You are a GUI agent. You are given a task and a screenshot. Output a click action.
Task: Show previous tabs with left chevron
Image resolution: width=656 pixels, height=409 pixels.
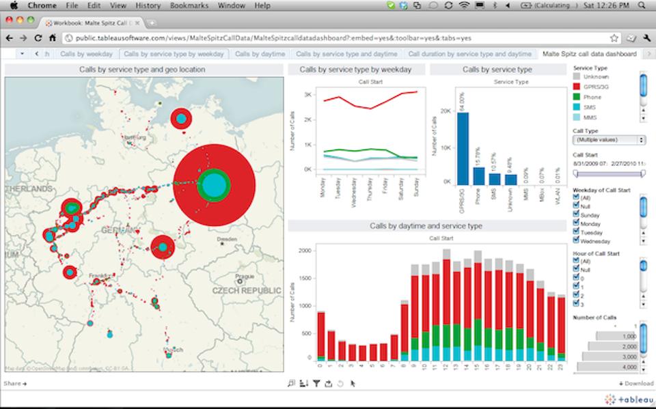pos(37,54)
